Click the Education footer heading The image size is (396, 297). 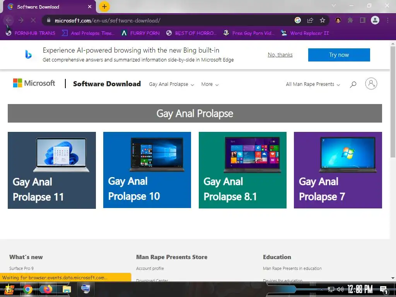click(277, 257)
